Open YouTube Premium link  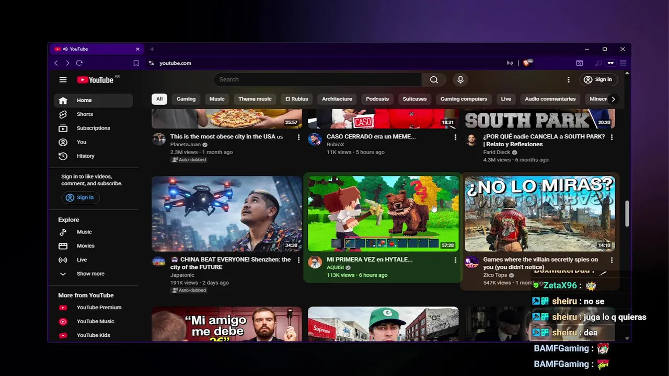click(93, 308)
